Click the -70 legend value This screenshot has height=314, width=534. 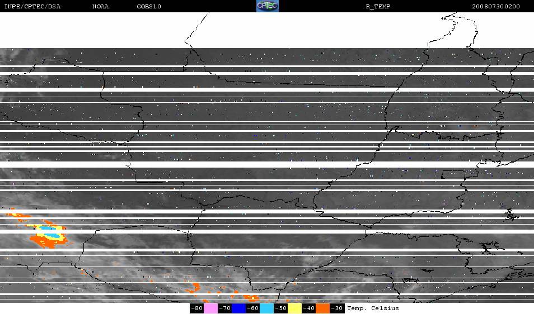click(x=225, y=308)
